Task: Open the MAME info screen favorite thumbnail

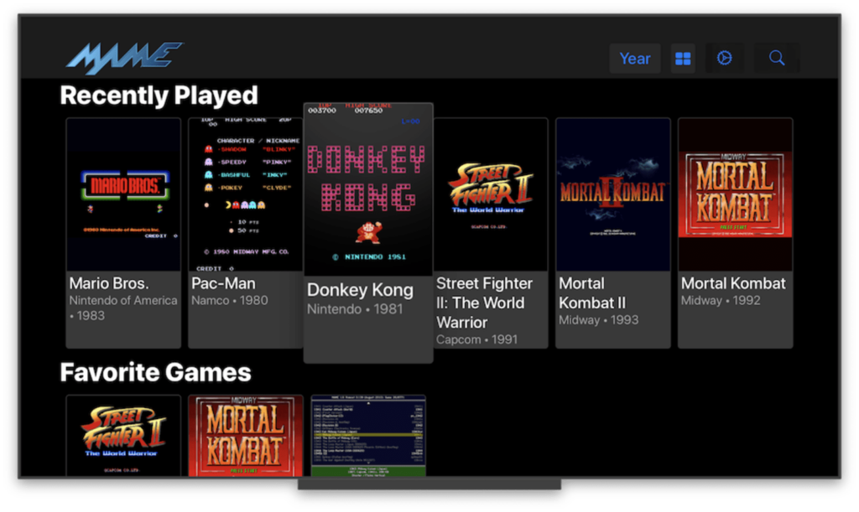Action: click(367, 436)
